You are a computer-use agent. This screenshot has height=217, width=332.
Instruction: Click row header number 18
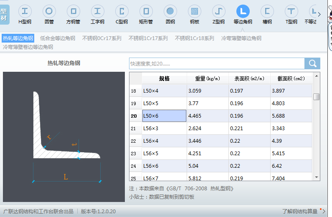coord(135,91)
